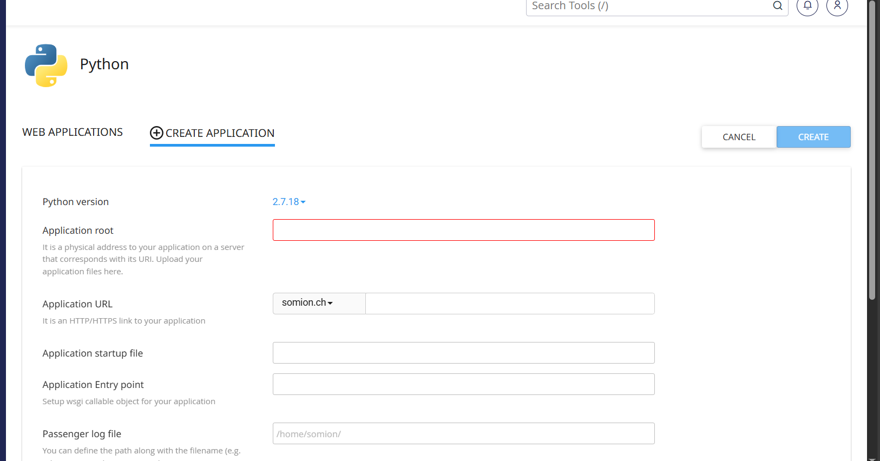This screenshot has width=880, height=461.
Task: Open the user account menu icon
Action: (837, 6)
